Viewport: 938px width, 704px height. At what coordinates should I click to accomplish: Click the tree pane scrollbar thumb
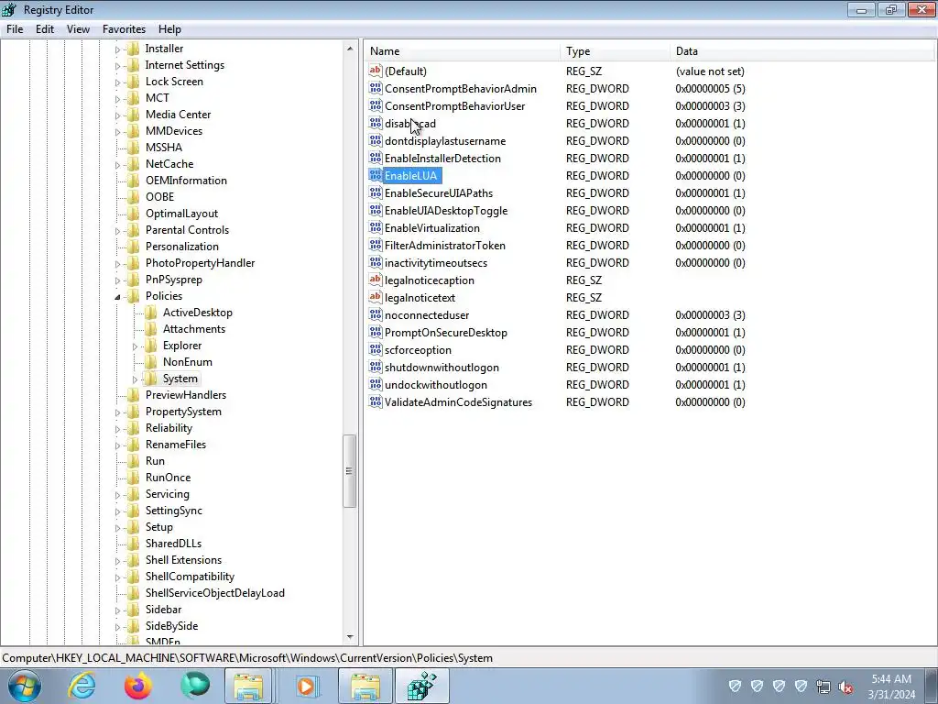coord(350,471)
